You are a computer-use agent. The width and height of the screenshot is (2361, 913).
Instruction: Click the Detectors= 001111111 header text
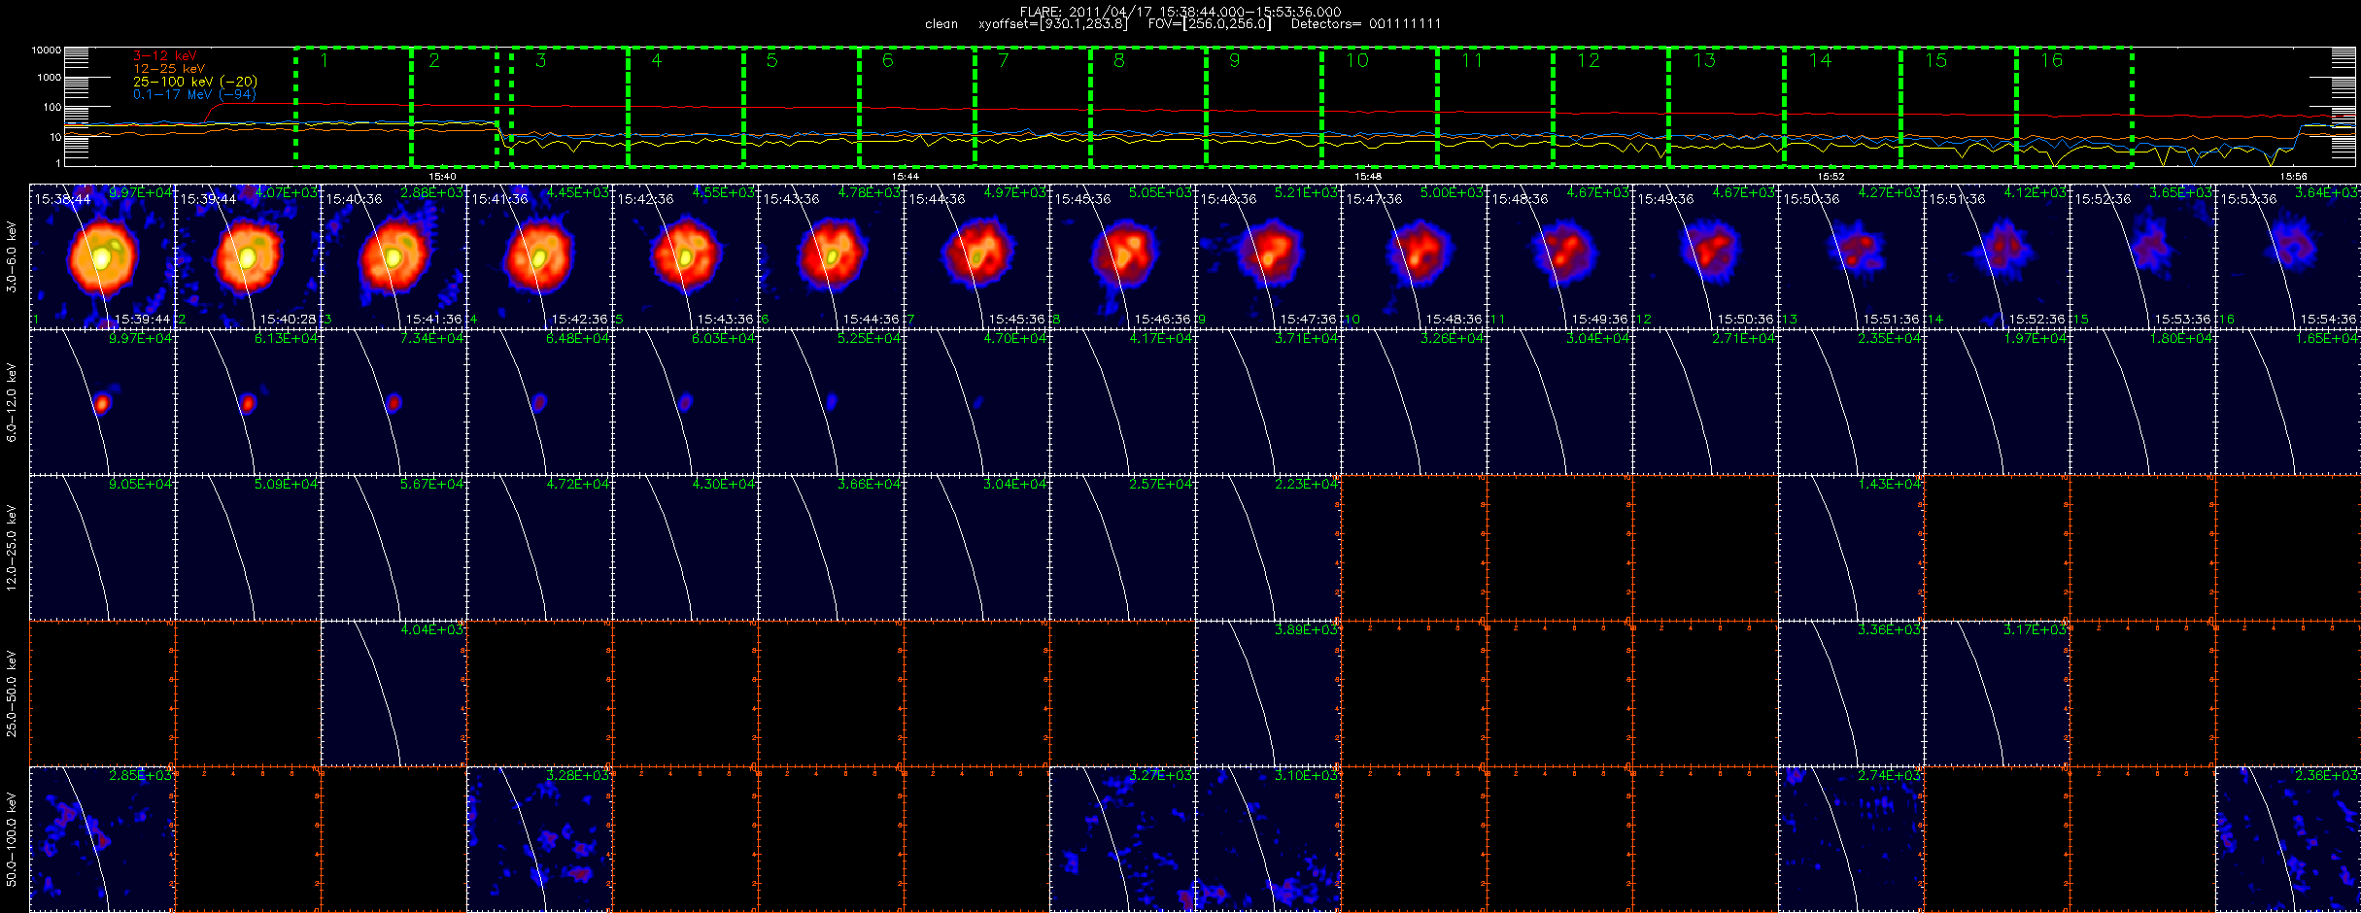click(x=1366, y=24)
